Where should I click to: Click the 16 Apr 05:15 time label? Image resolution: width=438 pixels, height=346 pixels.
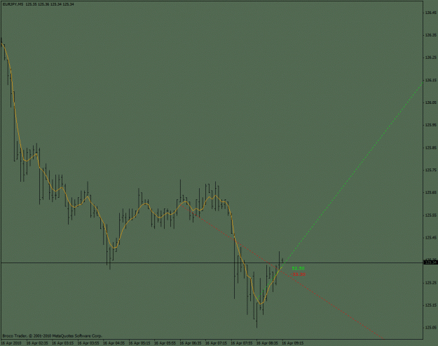[139, 343]
